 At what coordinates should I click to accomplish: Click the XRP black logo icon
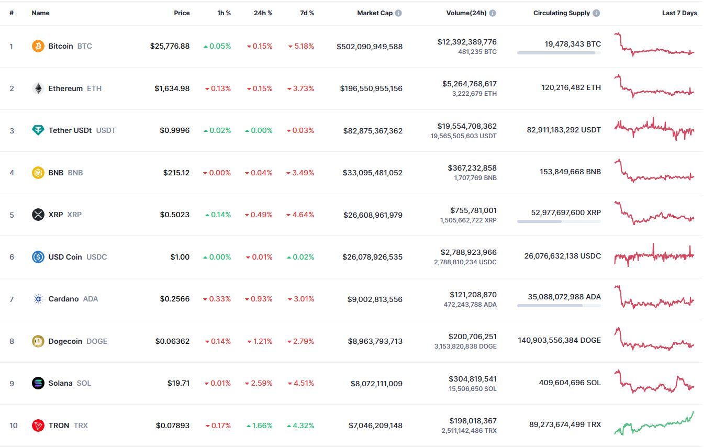[x=38, y=215]
